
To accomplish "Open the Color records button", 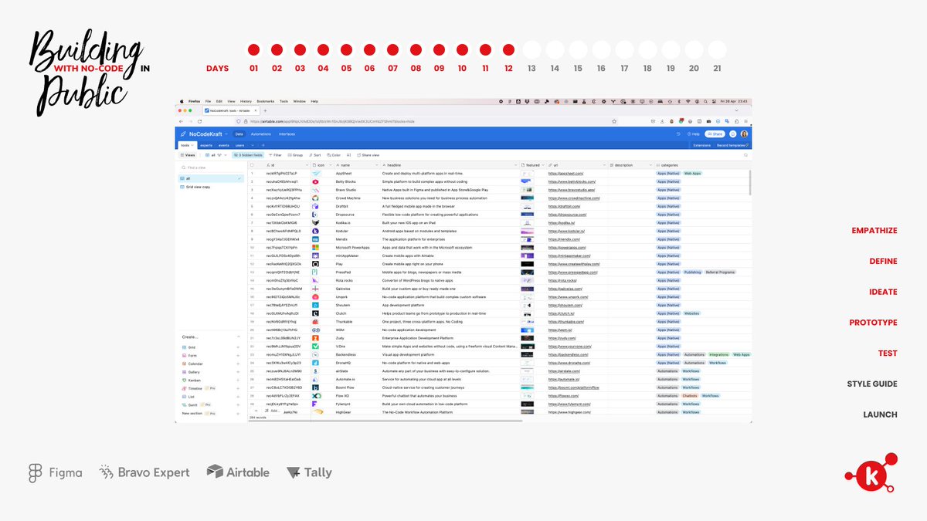I will pos(334,155).
